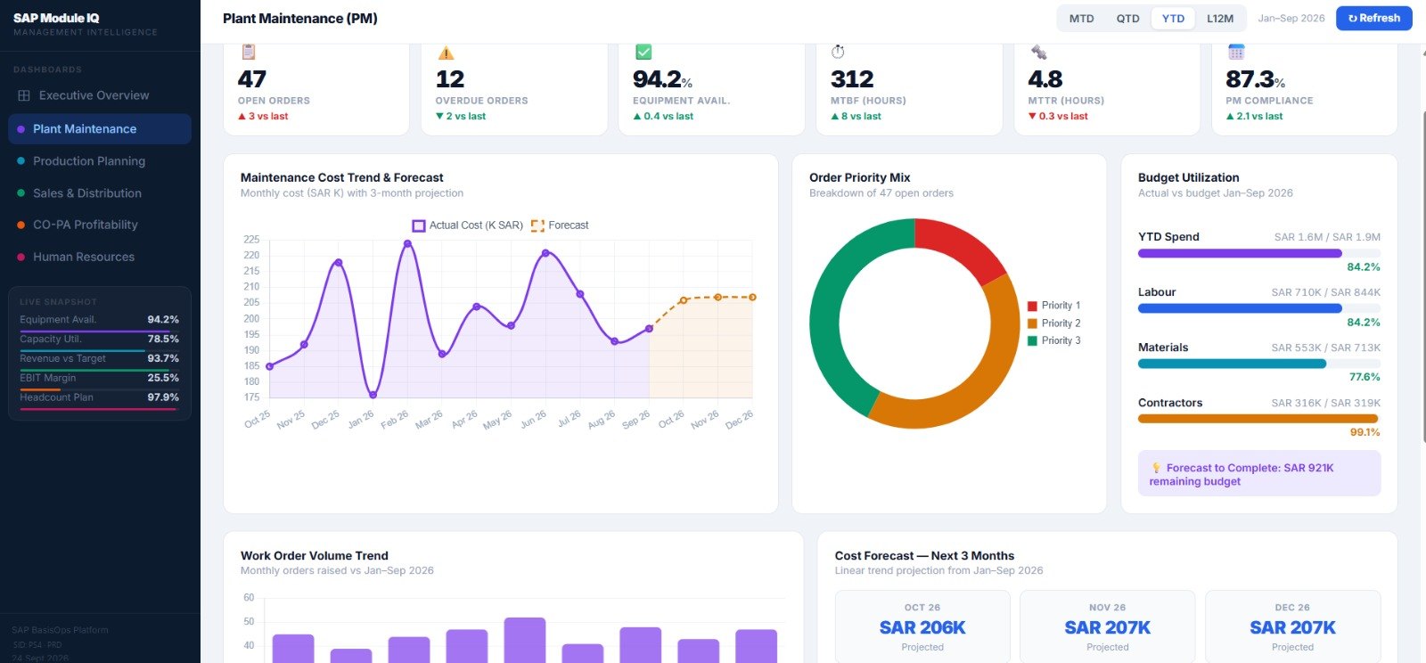Click the Contractors budget progress bar
1426x663 pixels.
coord(1259,419)
